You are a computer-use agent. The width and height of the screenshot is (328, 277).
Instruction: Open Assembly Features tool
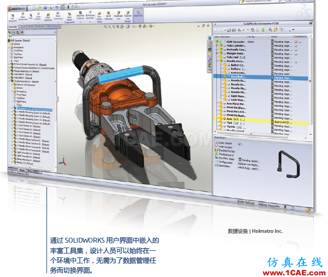coord(80,15)
